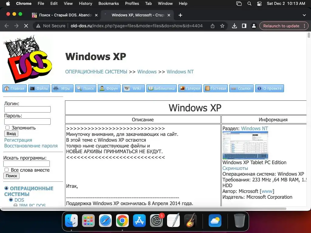Image resolution: width=311 pixels, height=233 pixels.
Task: Open App Store from the dock
Action: pyautogui.click(x=139, y=221)
